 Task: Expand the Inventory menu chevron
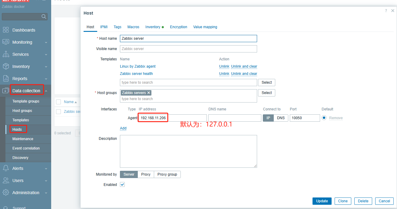pyautogui.click(x=46, y=67)
